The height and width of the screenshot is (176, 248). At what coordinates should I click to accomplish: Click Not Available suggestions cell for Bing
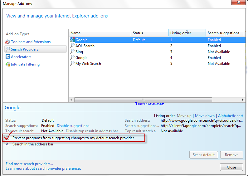click(219, 52)
